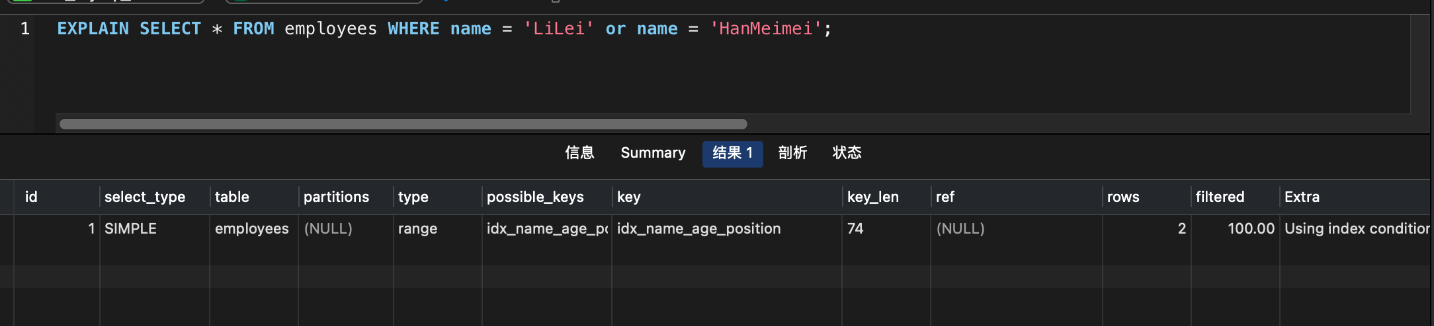Select the employees cell in the table column
1434x326 pixels.
point(251,228)
